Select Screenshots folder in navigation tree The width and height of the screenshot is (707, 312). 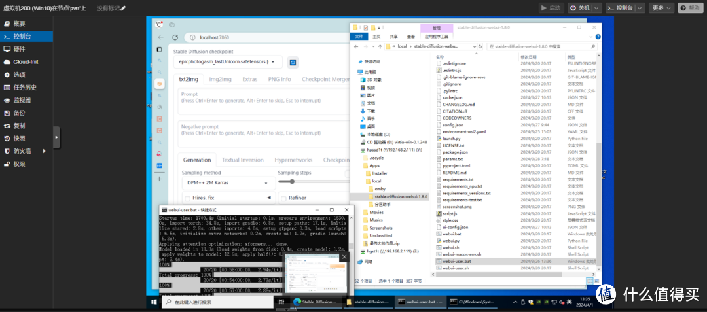coord(380,228)
